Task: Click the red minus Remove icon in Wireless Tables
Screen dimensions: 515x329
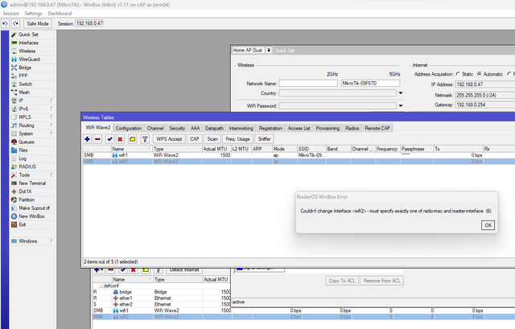Action: [97, 139]
